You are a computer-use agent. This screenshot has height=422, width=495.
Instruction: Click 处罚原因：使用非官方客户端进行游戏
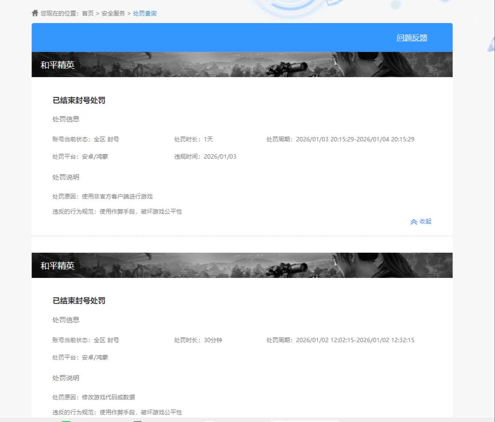pyautogui.click(x=103, y=196)
